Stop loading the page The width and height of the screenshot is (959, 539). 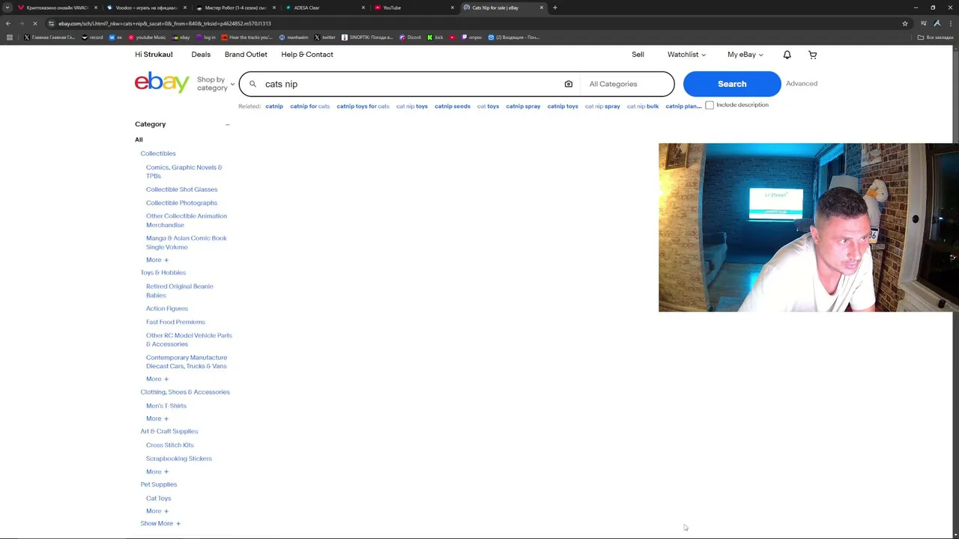(x=35, y=23)
